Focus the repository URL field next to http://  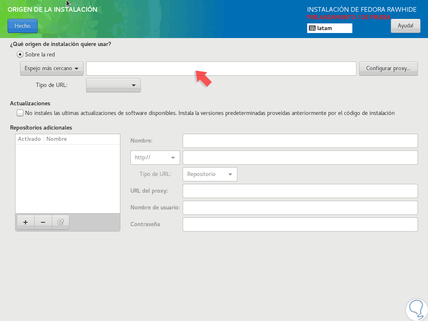[x=300, y=158]
